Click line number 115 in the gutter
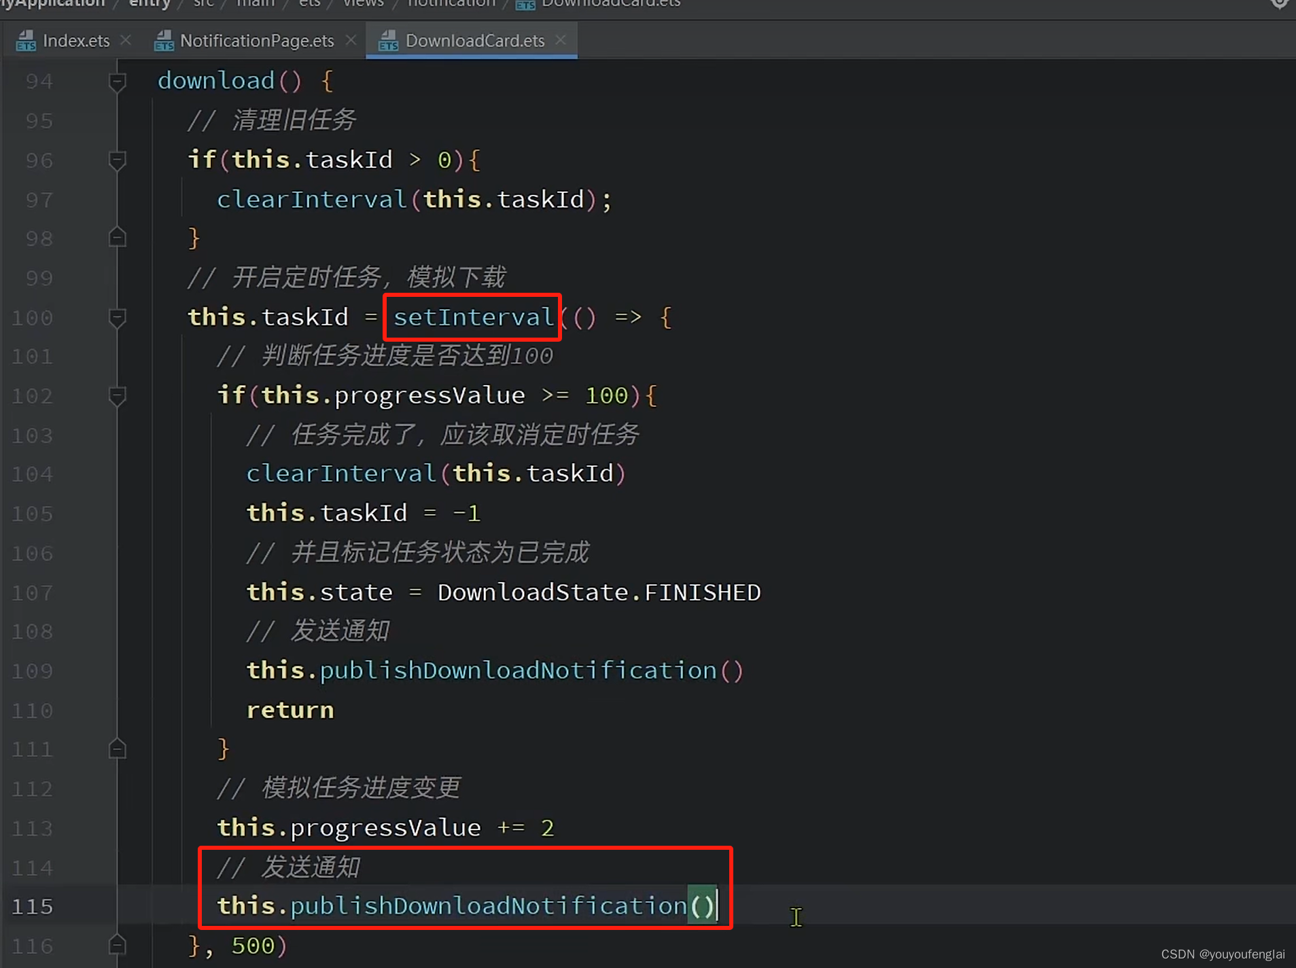The width and height of the screenshot is (1296, 968). click(32, 906)
